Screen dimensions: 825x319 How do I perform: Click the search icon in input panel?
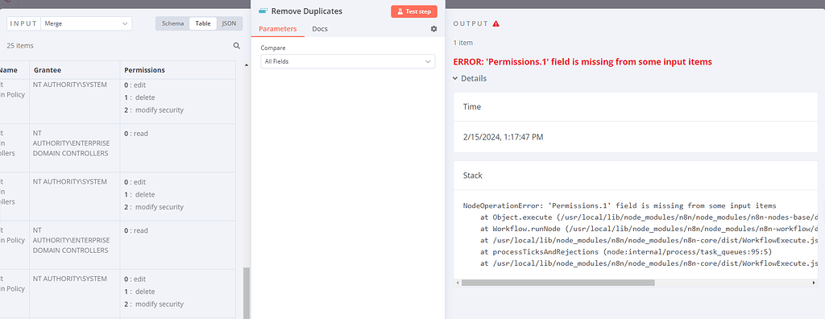coord(237,46)
